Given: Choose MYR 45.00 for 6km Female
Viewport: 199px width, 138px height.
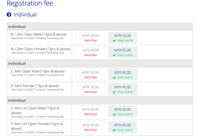Looking at the screenshot, I should point(123,89).
